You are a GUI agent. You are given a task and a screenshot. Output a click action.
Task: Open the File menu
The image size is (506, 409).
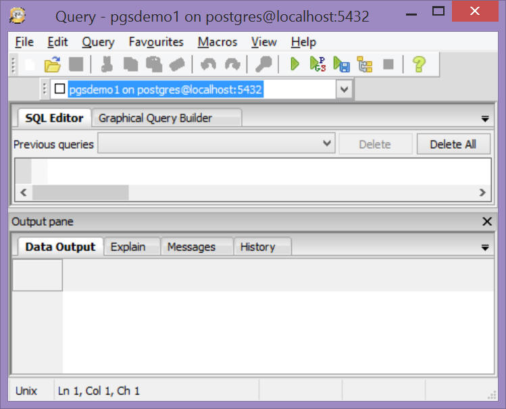click(24, 42)
